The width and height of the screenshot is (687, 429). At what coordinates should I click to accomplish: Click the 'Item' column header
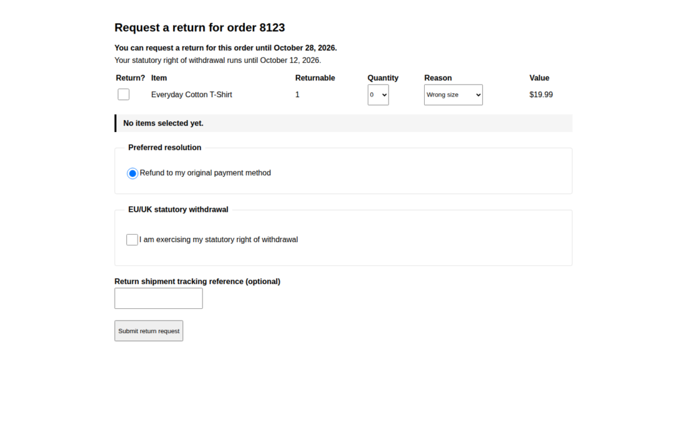tap(159, 78)
